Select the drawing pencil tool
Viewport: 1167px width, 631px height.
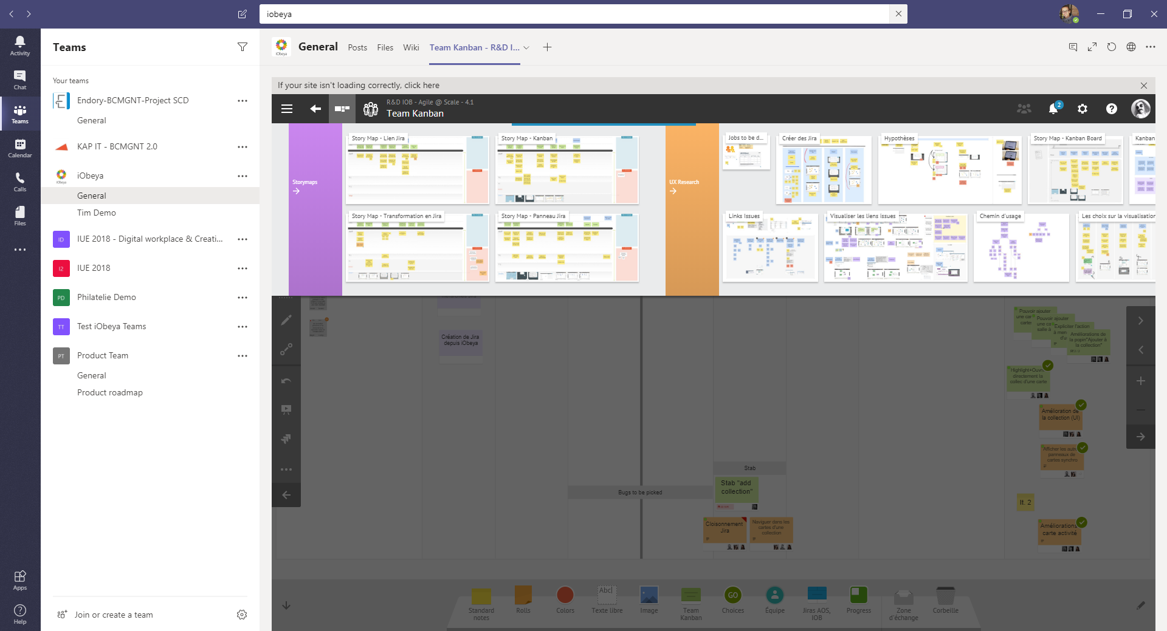(x=286, y=320)
